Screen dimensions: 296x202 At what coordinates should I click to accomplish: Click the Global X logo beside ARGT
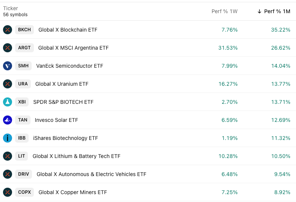[8, 48]
